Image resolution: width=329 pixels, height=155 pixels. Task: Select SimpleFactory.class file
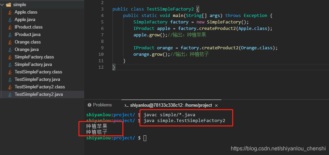34,57
